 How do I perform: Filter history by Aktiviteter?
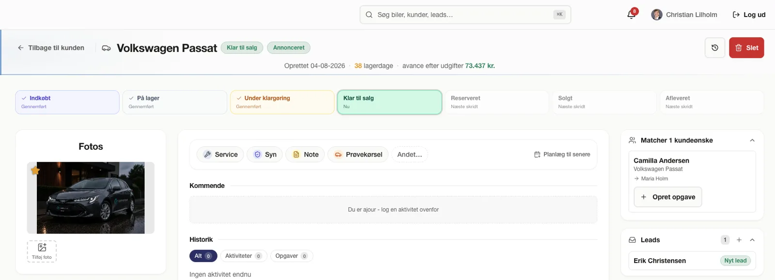[x=244, y=256]
